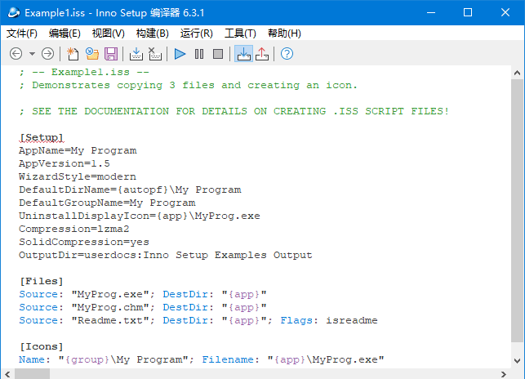This screenshot has width=525, height=379.
Task: Click the "SEE THE DOCUMENTATION" comment line
Action: tap(234, 111)
